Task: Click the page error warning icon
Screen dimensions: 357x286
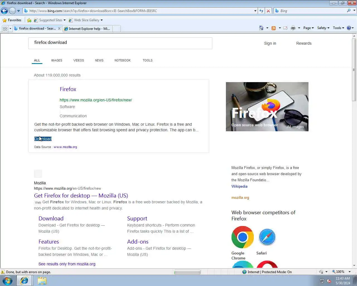Action: tap(3, 272)
